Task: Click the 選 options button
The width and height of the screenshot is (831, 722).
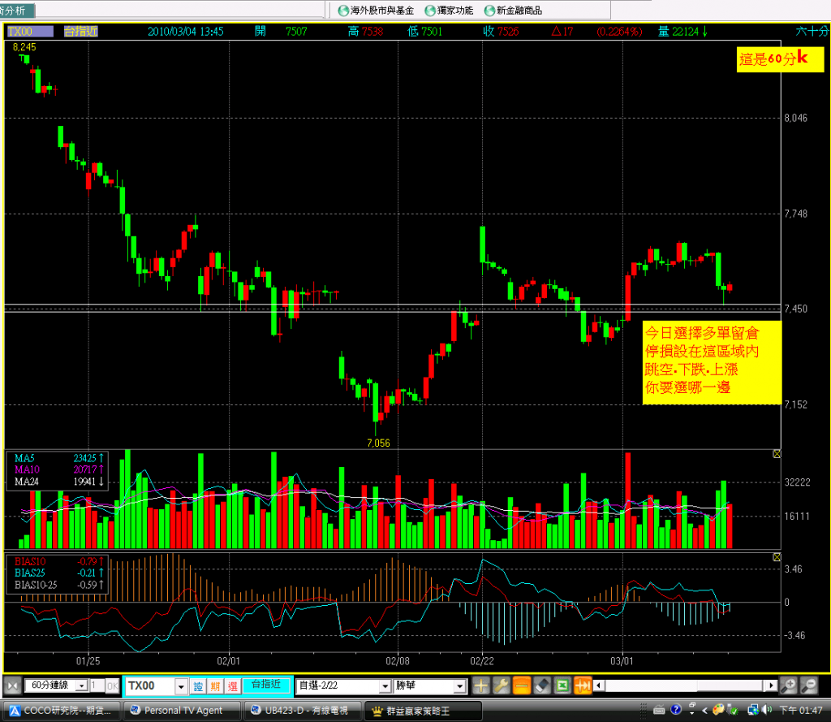Action: coord(233,686)
